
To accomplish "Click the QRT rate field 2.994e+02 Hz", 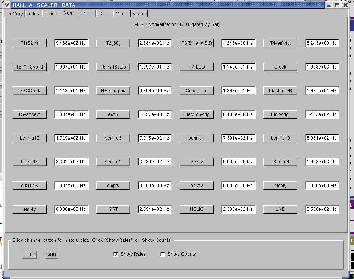I will pyautogui.click(x=155, y=209).
